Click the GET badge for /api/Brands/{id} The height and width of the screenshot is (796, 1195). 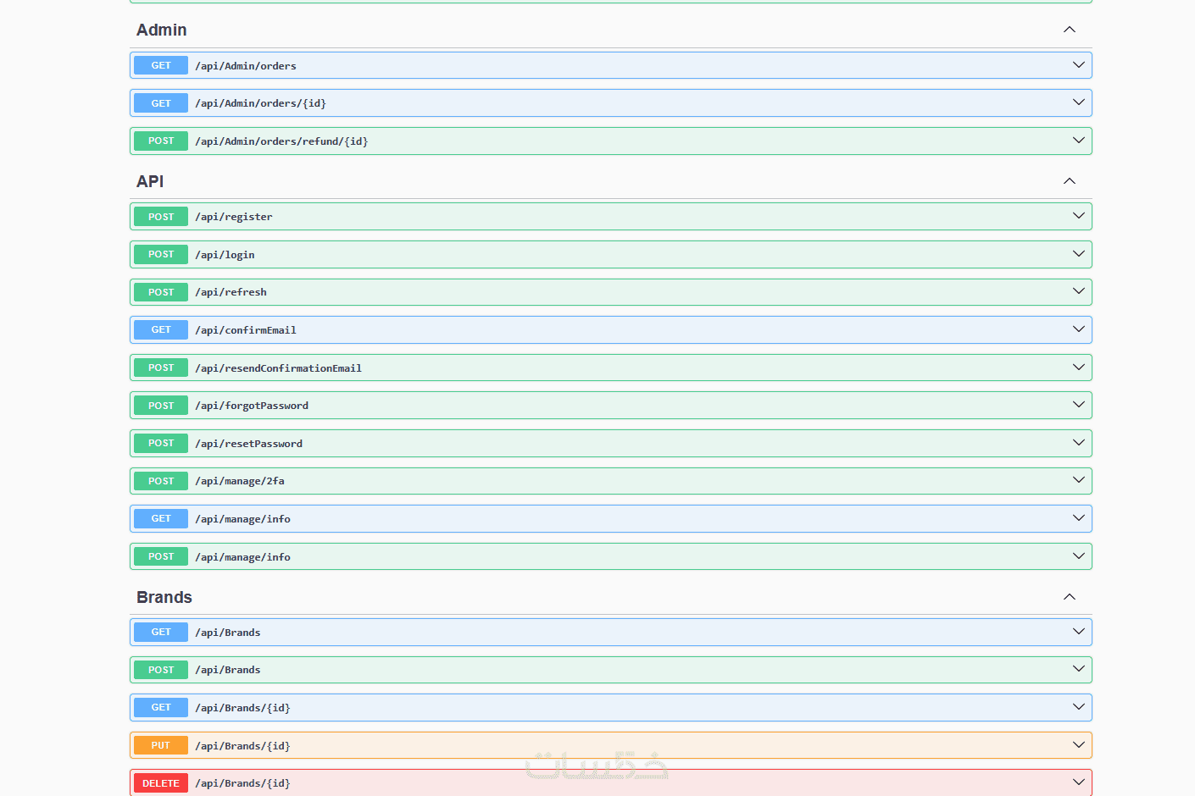[x=161, y=707]
